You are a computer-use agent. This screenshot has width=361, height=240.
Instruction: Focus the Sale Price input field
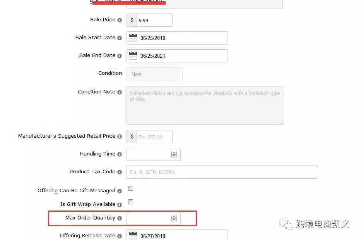[x=154, y=20]
